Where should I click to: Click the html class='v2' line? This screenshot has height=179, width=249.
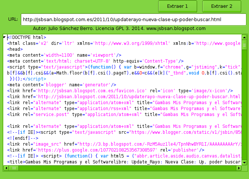tap(124, 43)
